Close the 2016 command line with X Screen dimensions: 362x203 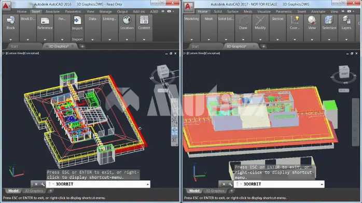click(x=36, y=184)
